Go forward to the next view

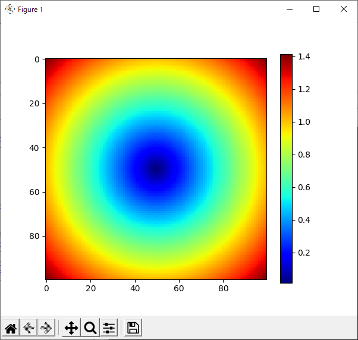(46, 328)
